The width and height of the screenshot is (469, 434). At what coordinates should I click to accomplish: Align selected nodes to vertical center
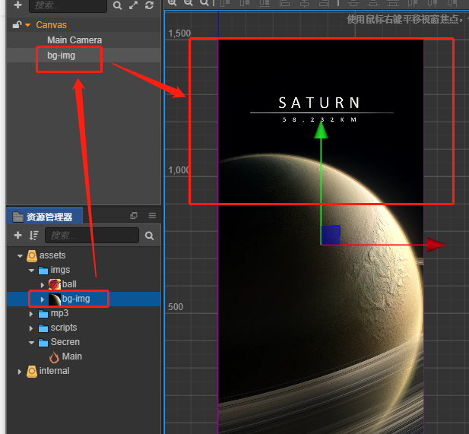pyautogui.click(x=244, y=3)
